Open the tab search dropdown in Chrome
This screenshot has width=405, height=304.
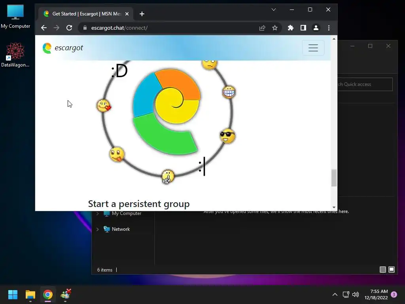(x=274, y=9)
